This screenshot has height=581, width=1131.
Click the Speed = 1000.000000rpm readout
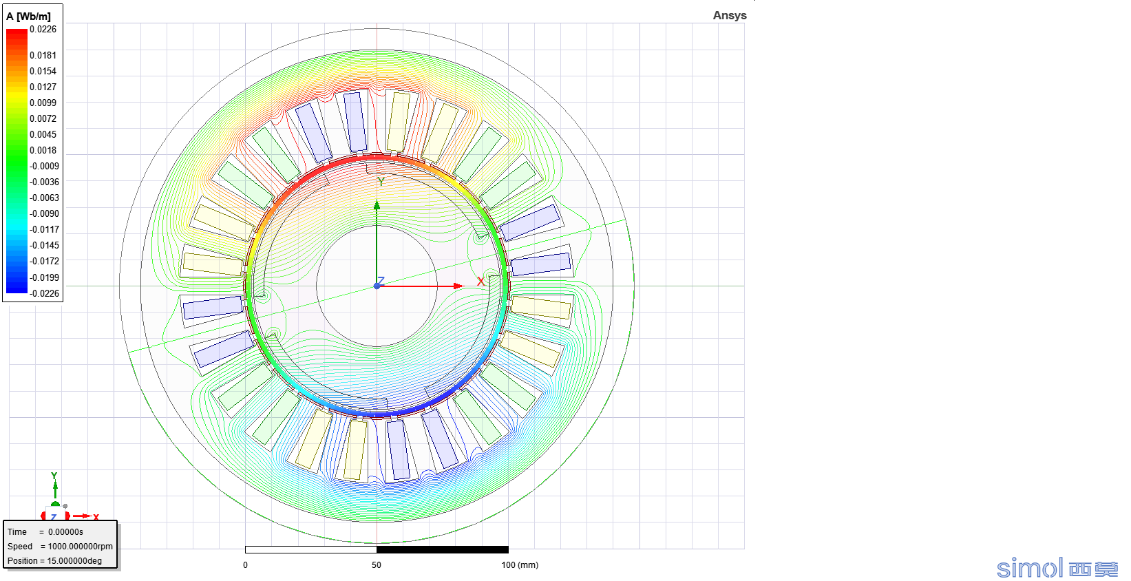tap(60, 547)
